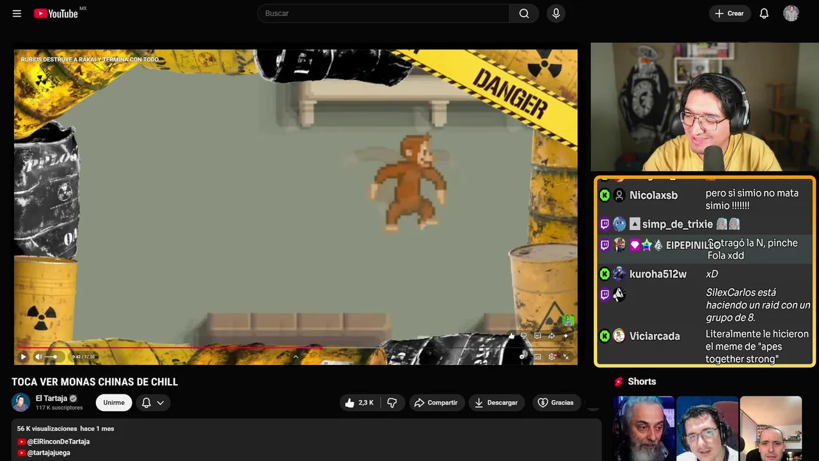The height and width of the screenshot is (461, 819).
Task: Click the Viciarcada chat username
Action: 655,336
